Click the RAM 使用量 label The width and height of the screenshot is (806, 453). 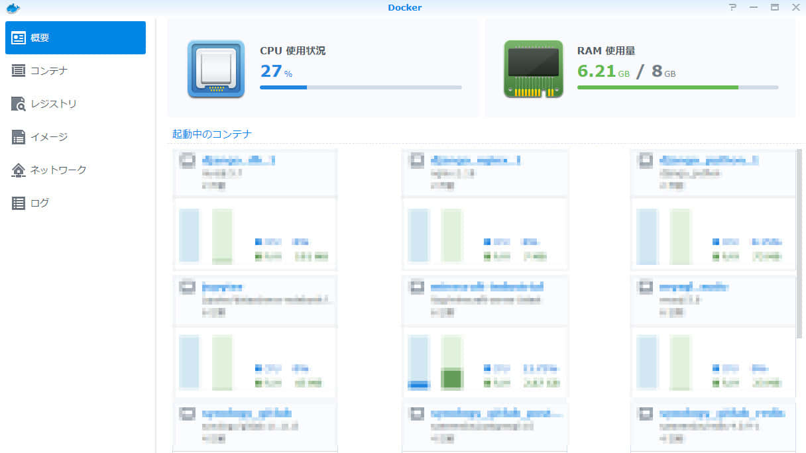click(x=606, y=50)
